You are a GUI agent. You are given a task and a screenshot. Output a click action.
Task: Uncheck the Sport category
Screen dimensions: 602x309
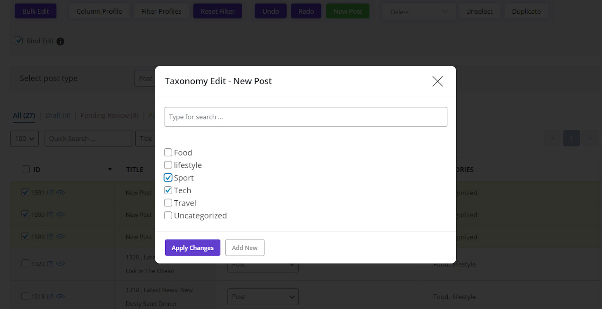(x=168, y=178)
